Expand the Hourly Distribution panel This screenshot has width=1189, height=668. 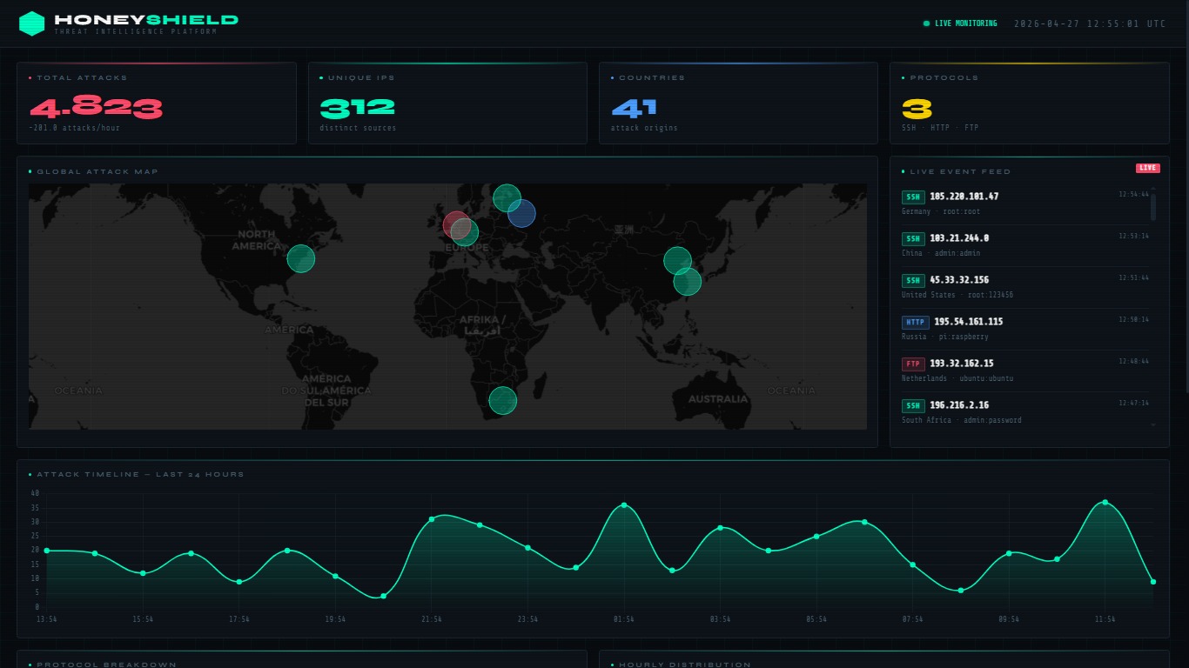[x=684, y=664]
